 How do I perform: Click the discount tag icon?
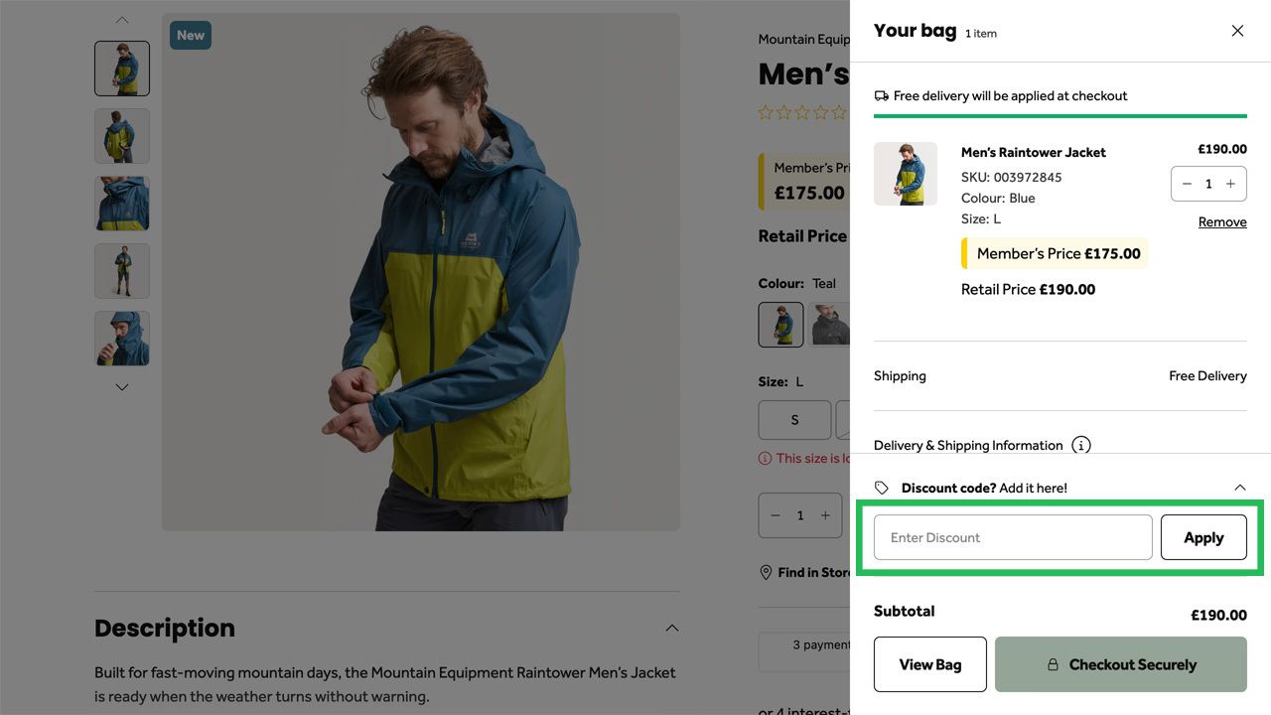coord(880,487)
